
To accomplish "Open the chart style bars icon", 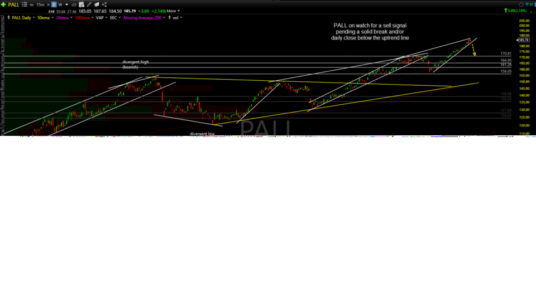I will pyautogui.click(x=74, y=5).
